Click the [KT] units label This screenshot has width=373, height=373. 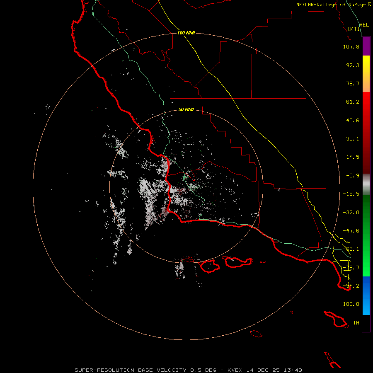[354, 29]
